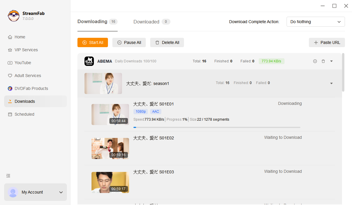Image resolution: width=352 pixels, height=205 pixels.
Task: Collapse the sidebar using the menu icon
Action: coord(8,176)
